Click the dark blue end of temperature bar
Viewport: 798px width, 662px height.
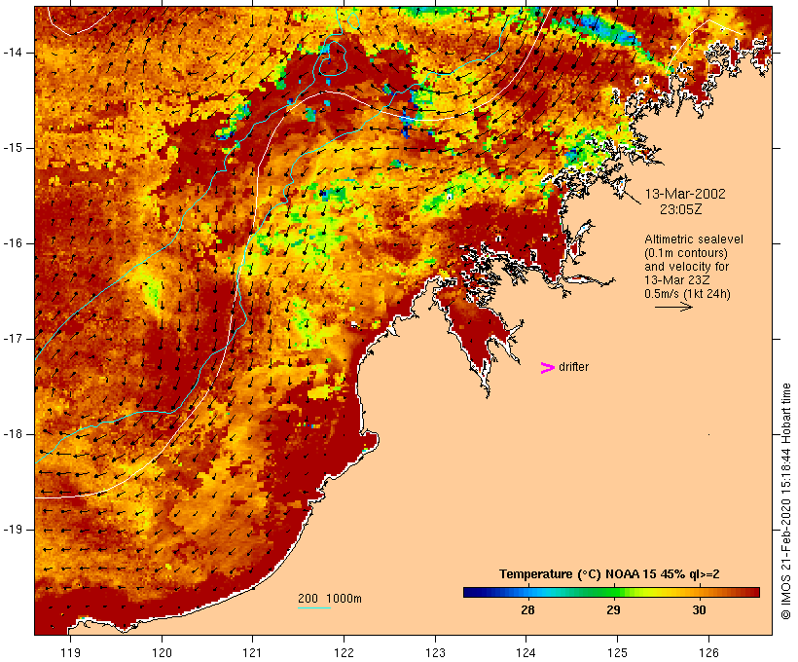[471, 592]
